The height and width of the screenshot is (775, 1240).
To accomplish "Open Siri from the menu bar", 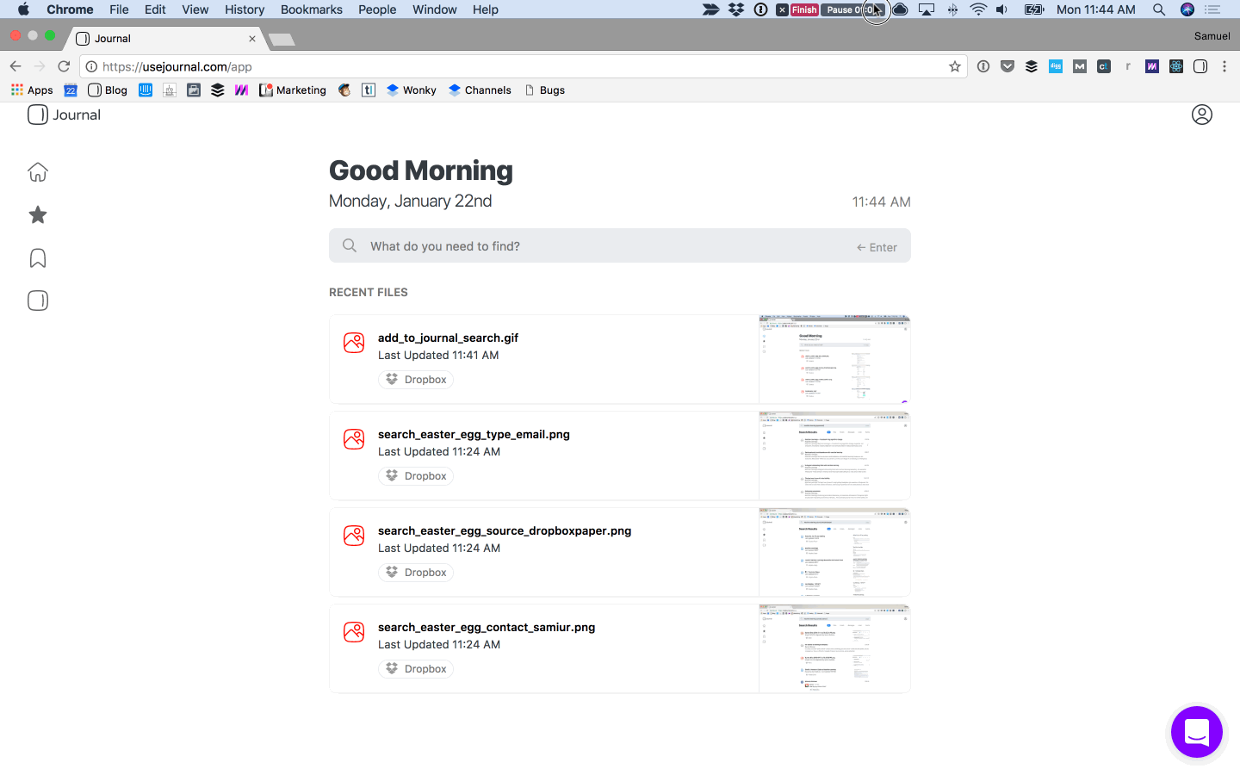I will [1187, 9].
